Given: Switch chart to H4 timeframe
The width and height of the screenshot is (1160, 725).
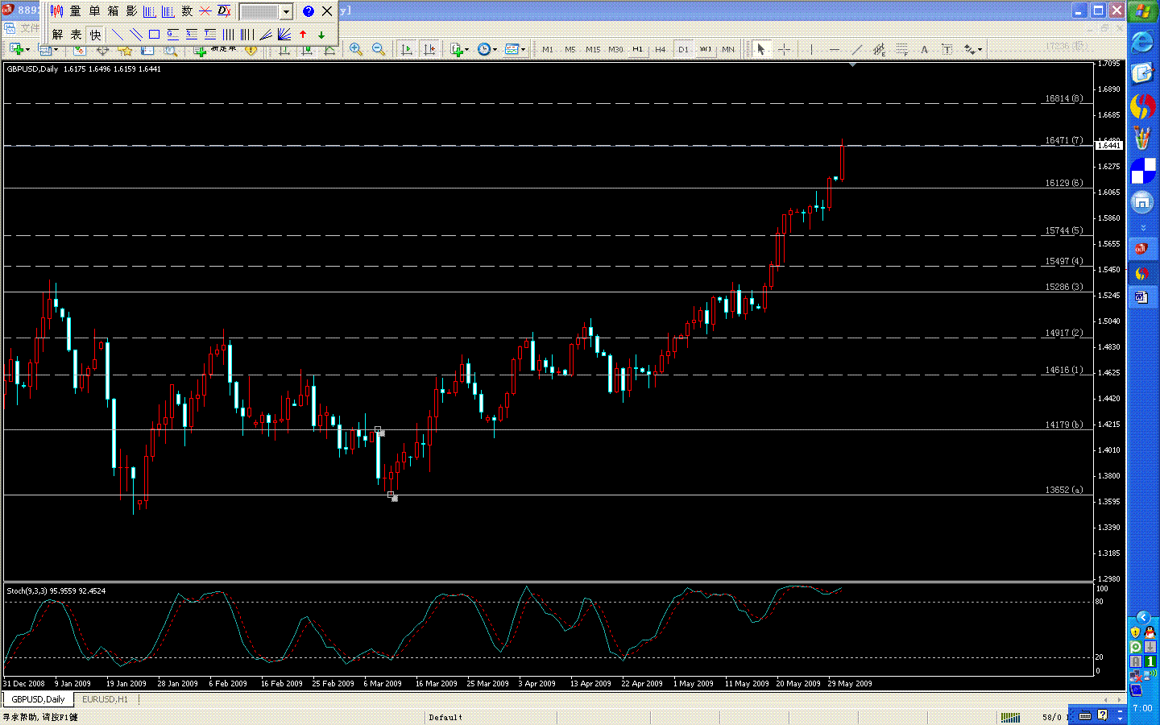Looking at the screenshot, I should pos(661,50).
